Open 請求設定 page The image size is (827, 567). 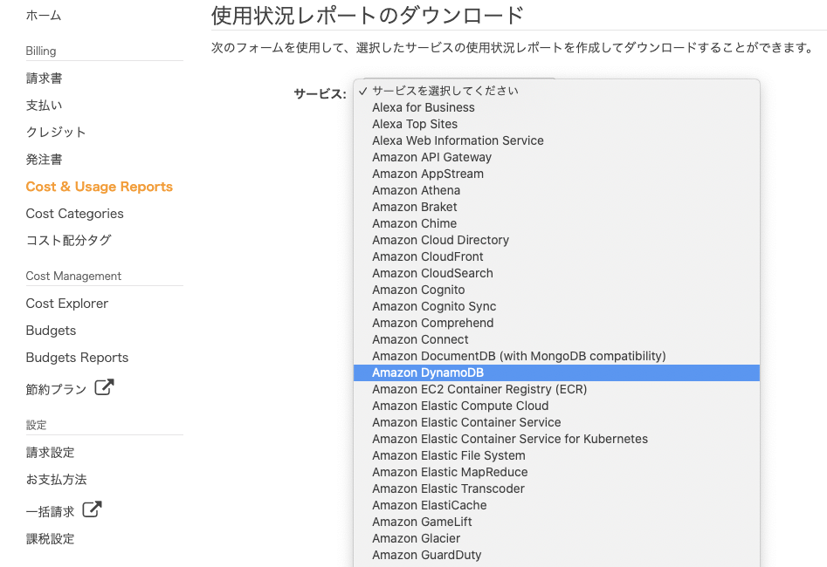(50, 452)
